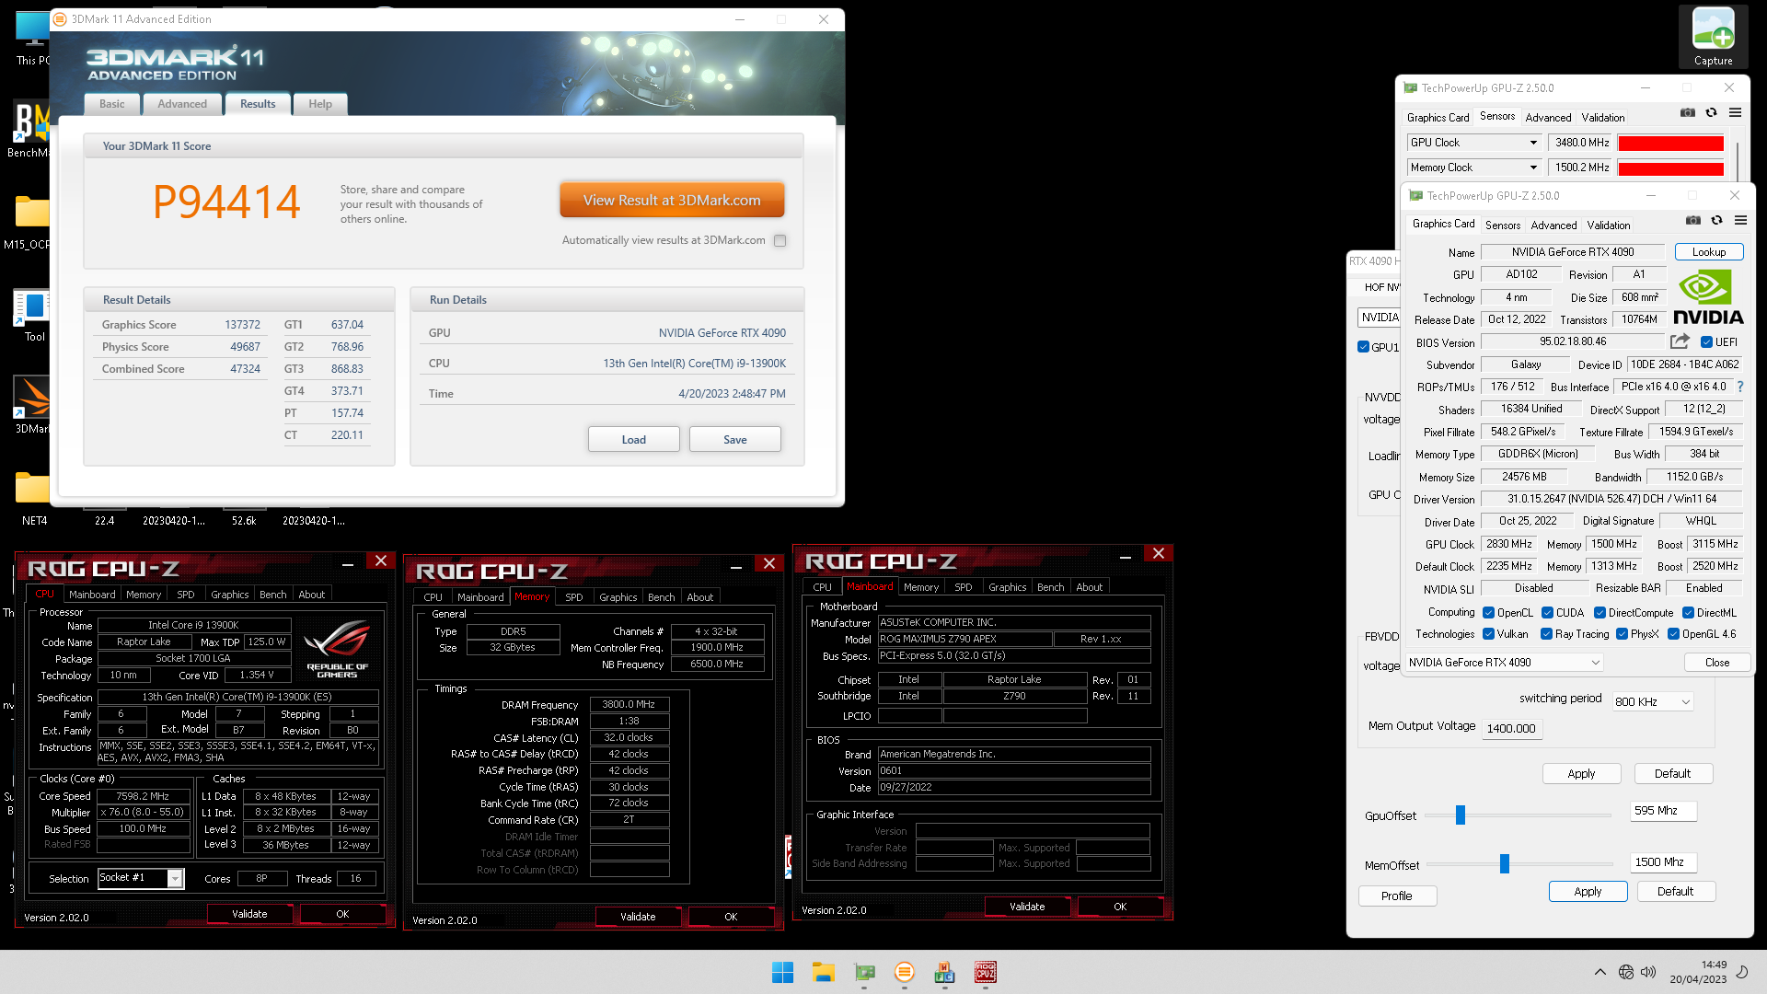Image resolution: width=1767 pixels, height=994 pixels.
Task: Toggle the PhysX checkbox
Action: click(x=1622, y=634)
